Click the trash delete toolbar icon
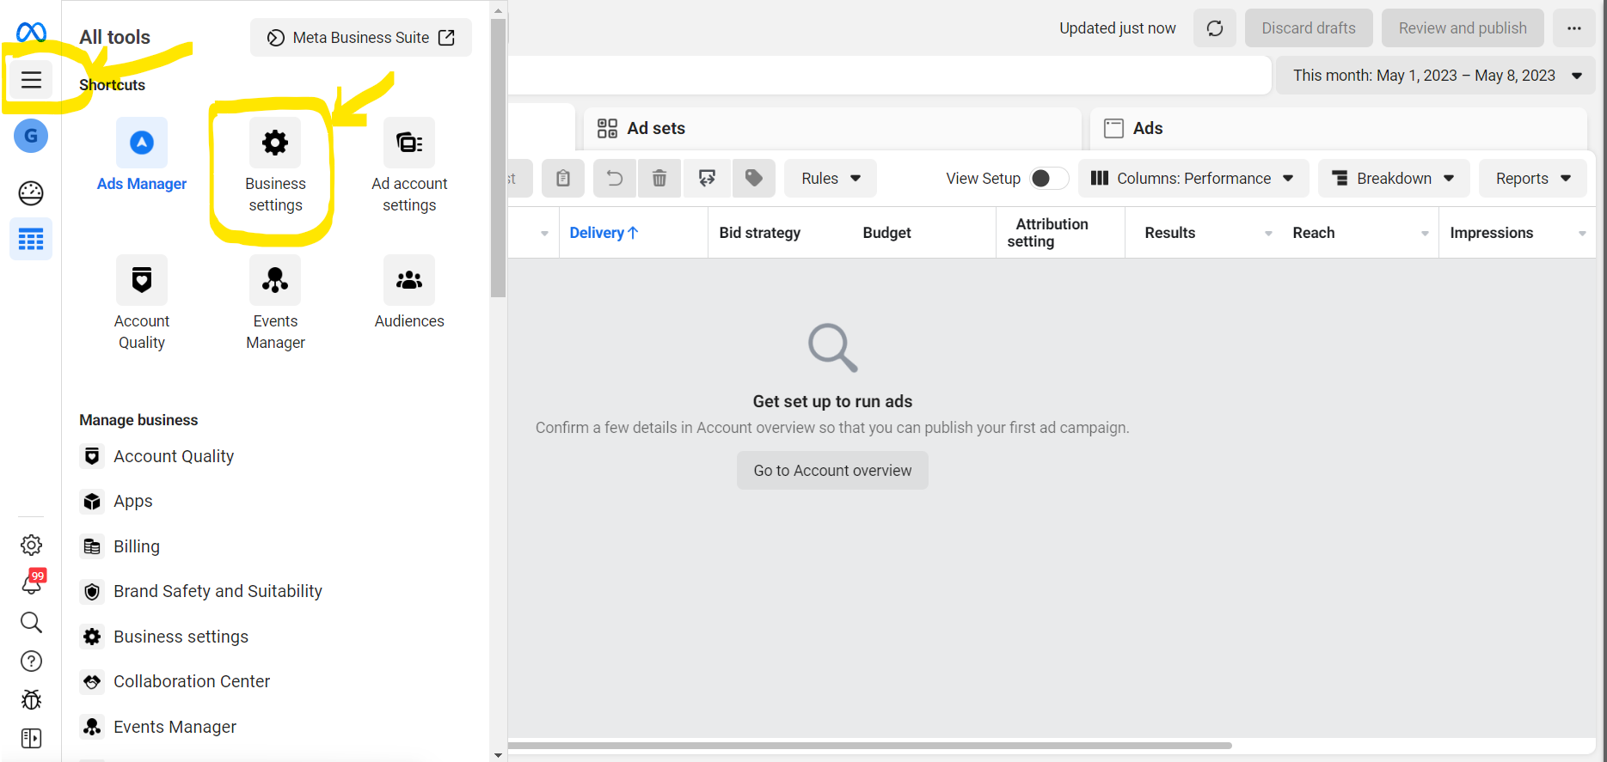1607x762 pixels. [x=659, y=178]
